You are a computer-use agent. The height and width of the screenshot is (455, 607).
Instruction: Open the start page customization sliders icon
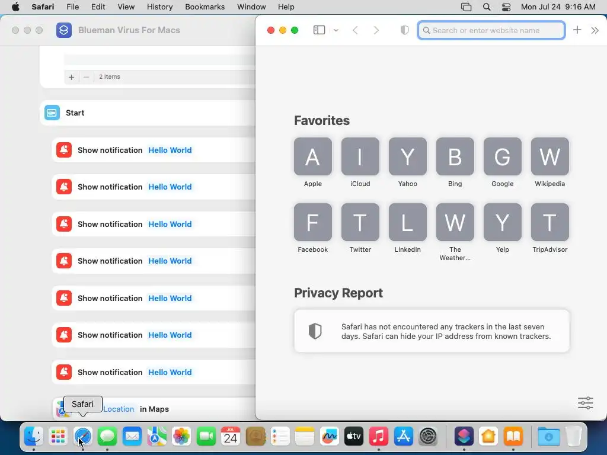(585, 403)
